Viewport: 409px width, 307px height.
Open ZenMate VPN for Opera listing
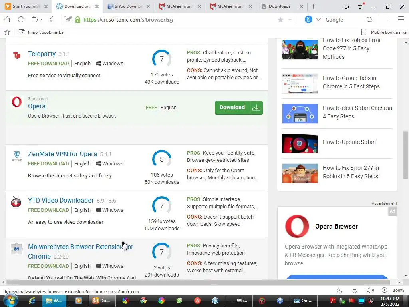[x=62, y=154]
